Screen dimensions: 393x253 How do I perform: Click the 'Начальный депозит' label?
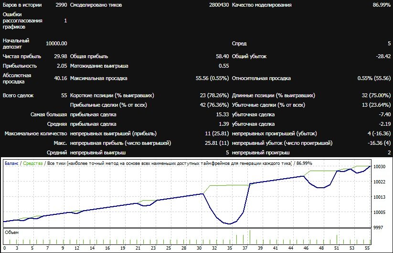pos(16,43)
